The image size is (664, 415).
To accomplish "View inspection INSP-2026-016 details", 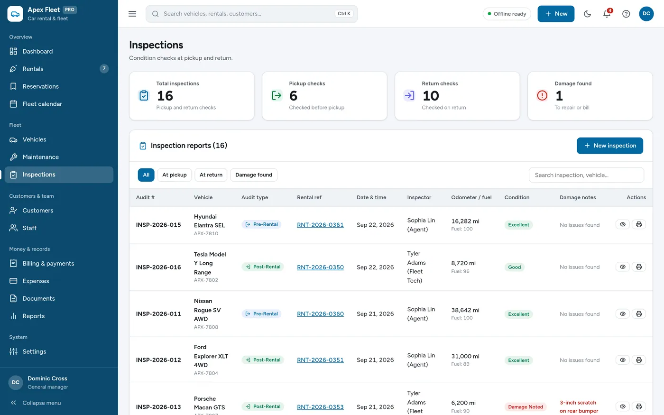I will click(x=623, y=267).
